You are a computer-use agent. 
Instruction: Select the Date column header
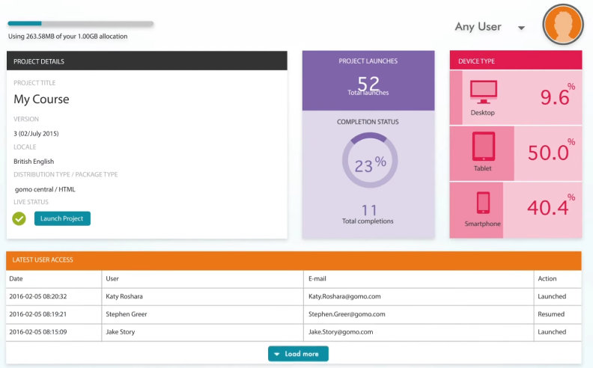pos(16,279)
